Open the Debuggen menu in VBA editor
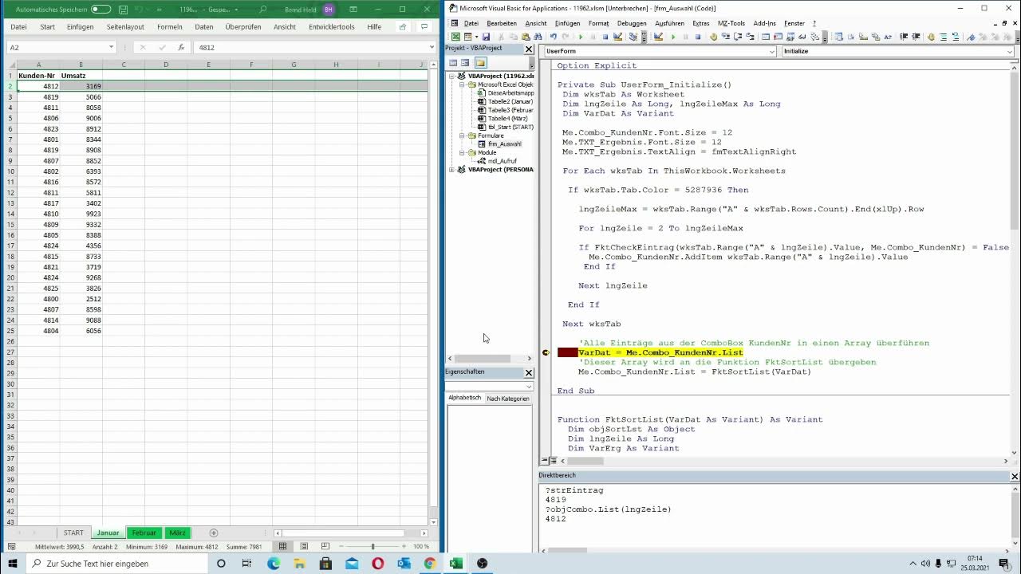The width and height of the screenshot is (1021, 574). [x=632, y=23]
